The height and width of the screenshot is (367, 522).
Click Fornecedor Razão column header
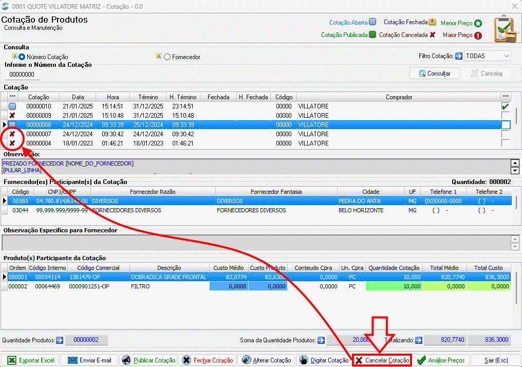click(x=153, y=192)
